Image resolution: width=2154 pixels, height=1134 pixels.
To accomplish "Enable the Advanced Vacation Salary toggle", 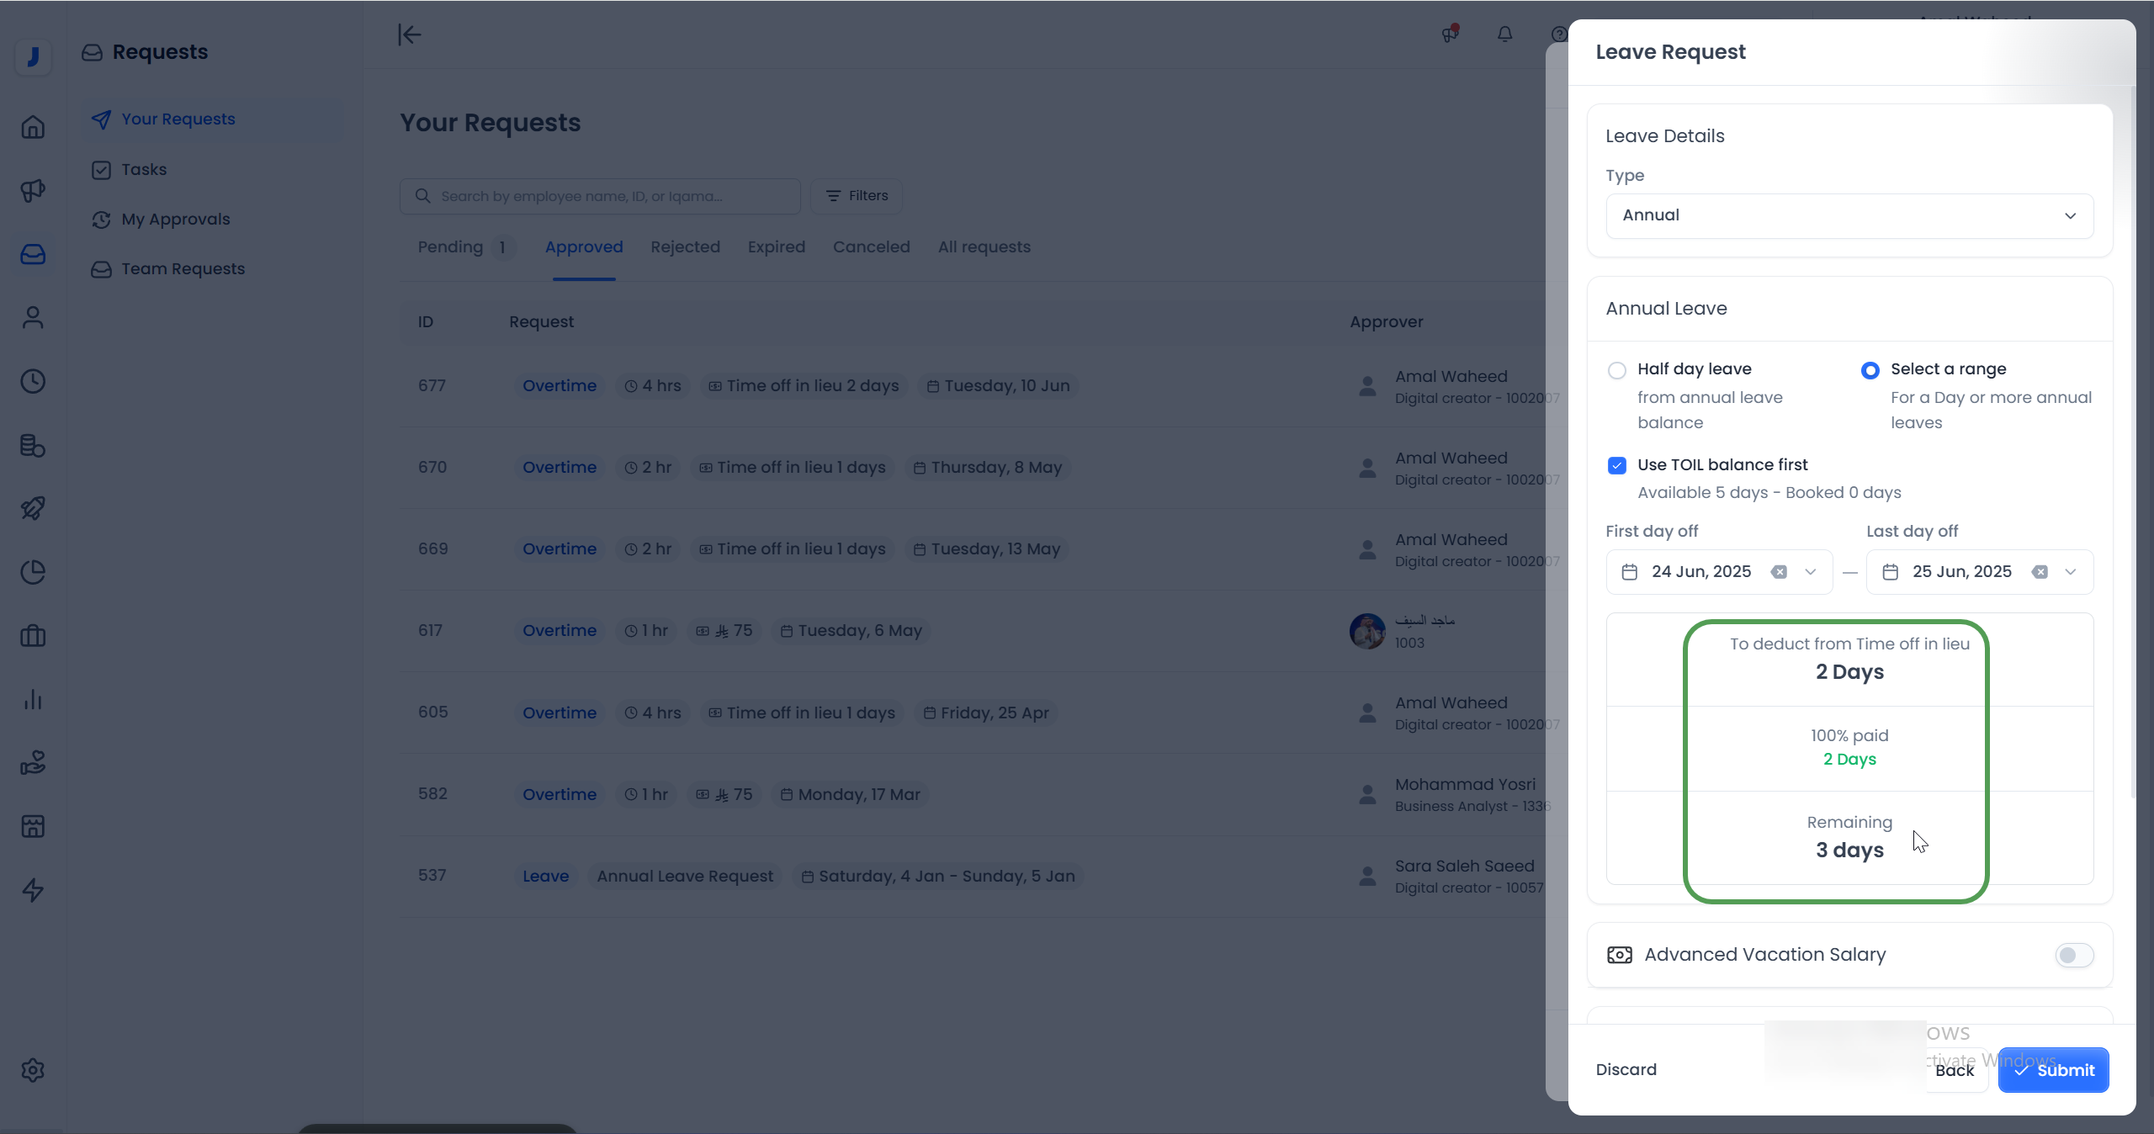I will coord(2073,956).
